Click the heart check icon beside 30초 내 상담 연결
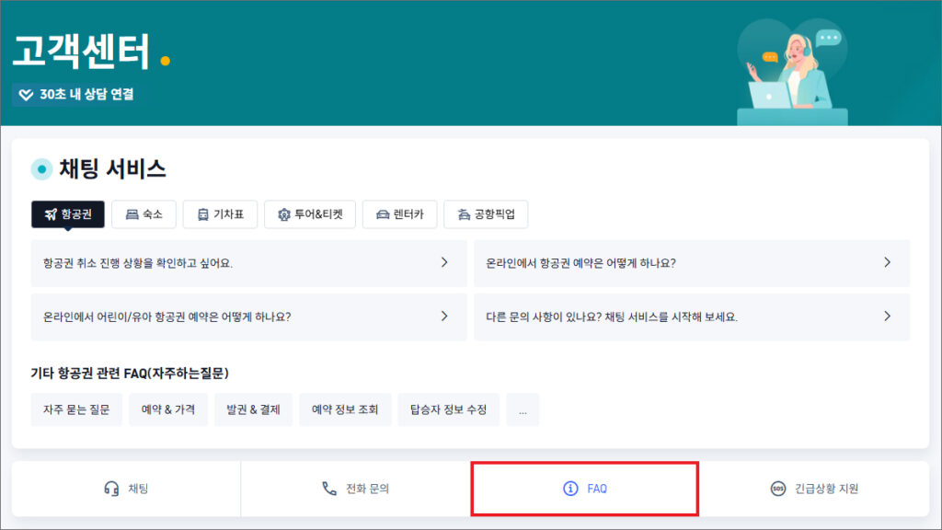 [26, 95]
